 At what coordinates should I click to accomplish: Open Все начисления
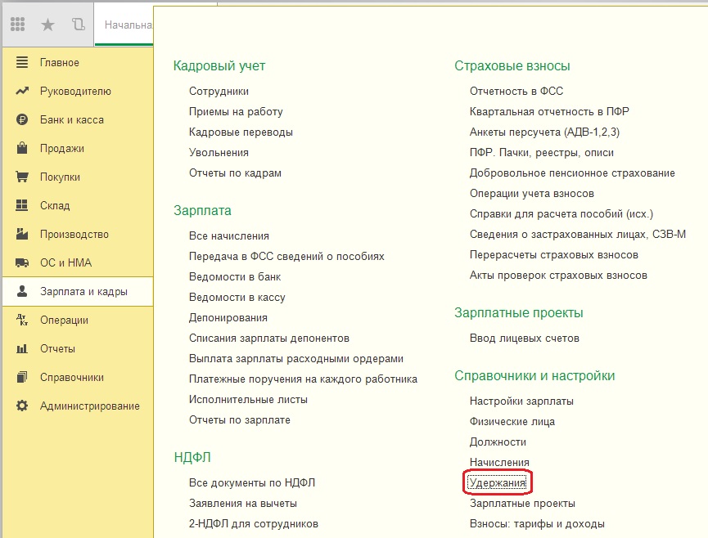(229, 235)
